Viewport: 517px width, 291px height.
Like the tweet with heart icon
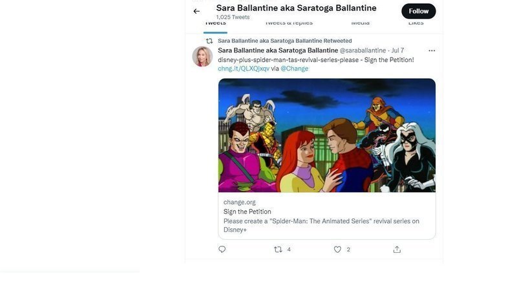point(337,250)
